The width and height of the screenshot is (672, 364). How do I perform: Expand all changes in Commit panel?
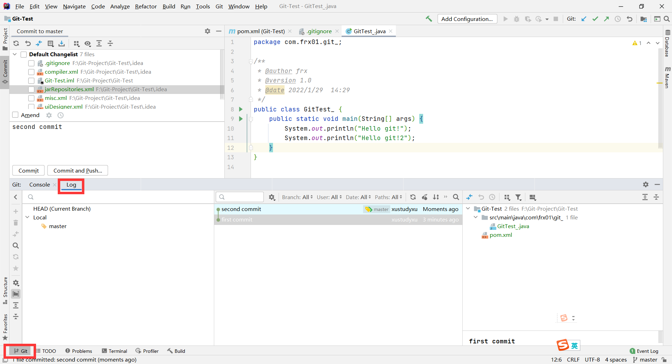tap(99, 43)
